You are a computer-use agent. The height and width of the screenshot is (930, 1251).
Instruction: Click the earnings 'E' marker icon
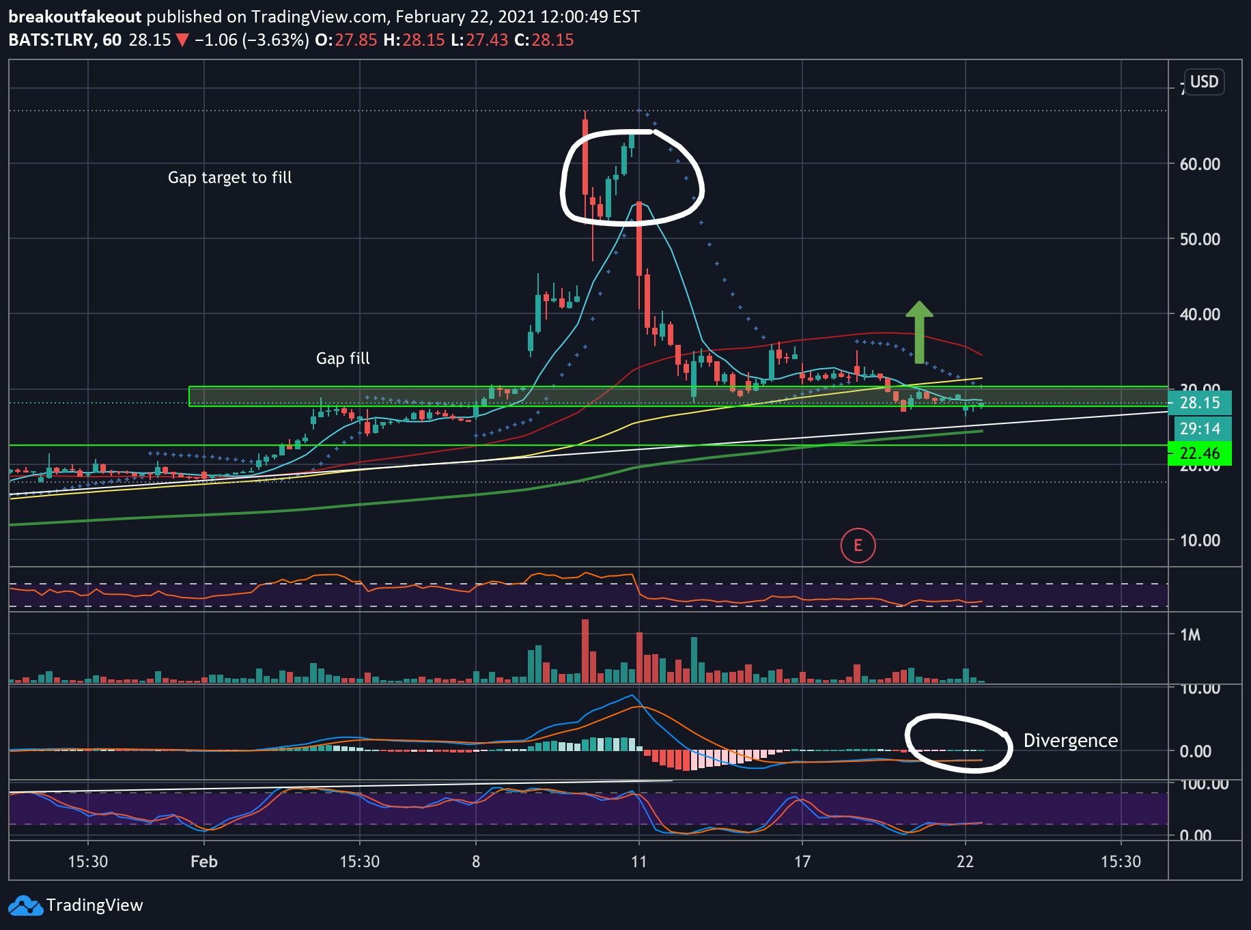pos(858,546)
